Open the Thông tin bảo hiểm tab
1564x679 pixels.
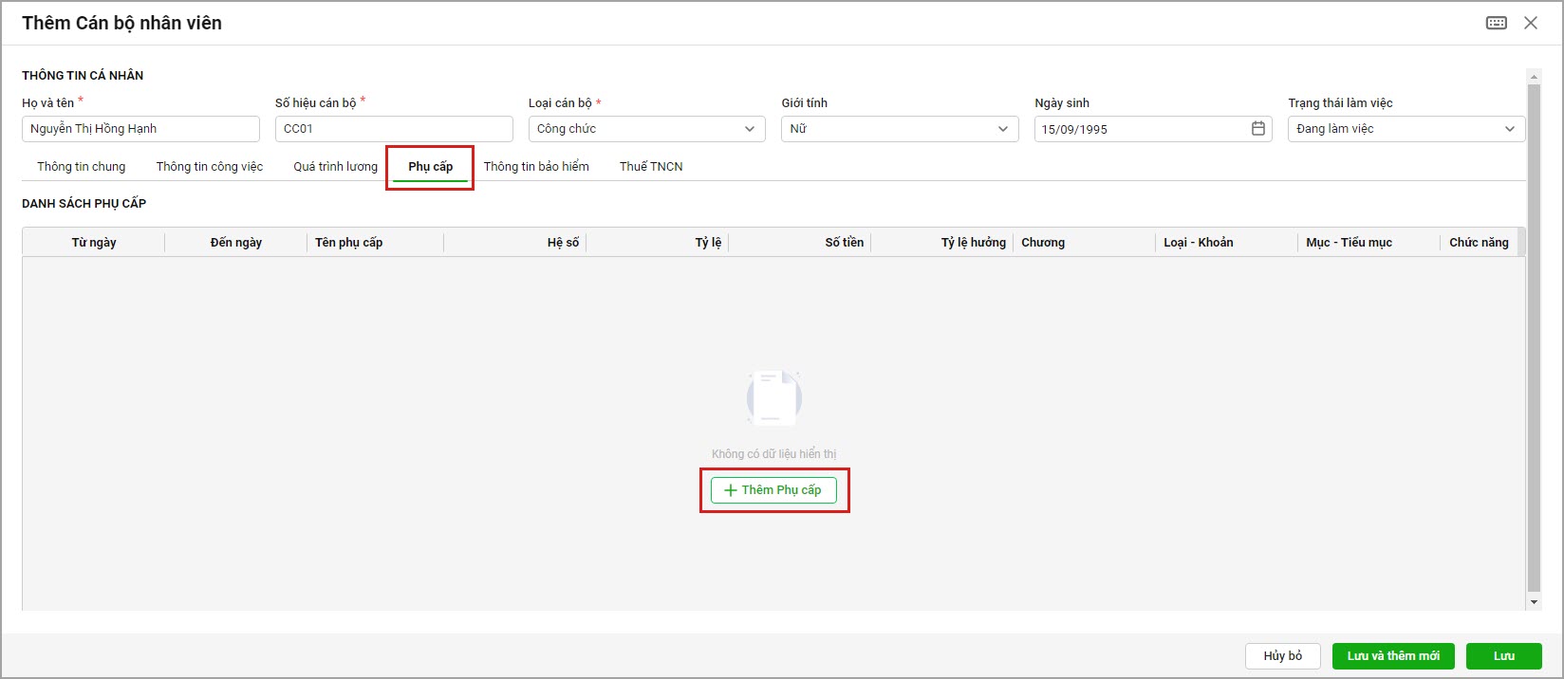click(x=536, y=166)
